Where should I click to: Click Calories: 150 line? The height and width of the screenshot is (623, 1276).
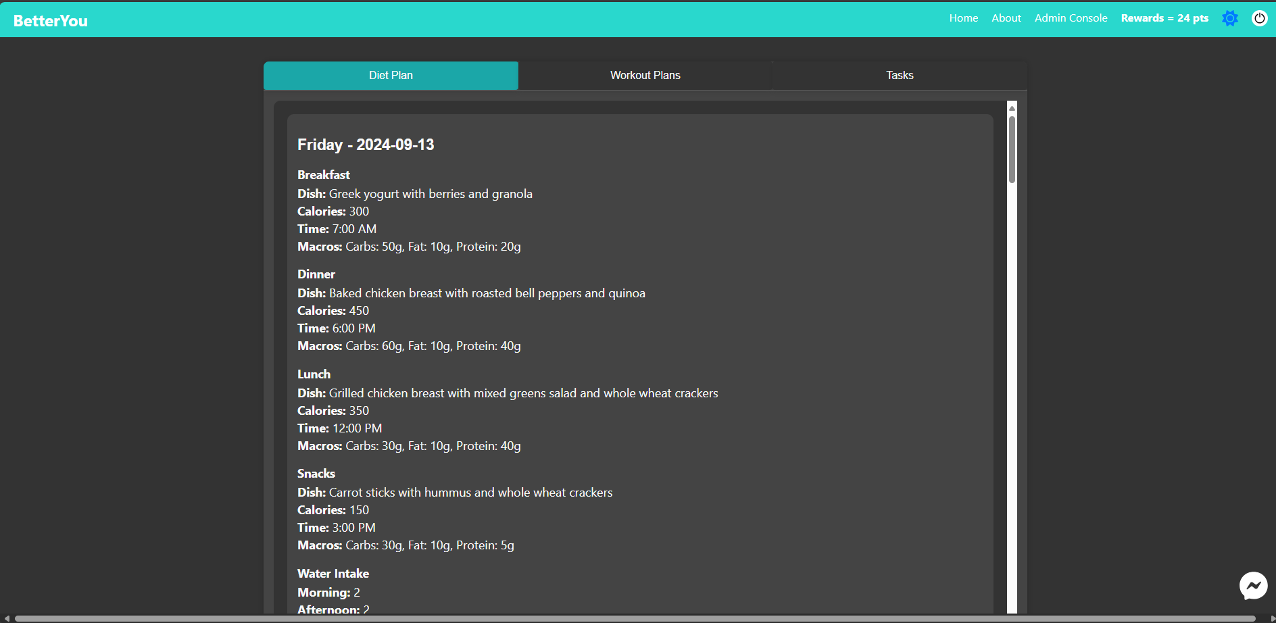tap(333, 510)
